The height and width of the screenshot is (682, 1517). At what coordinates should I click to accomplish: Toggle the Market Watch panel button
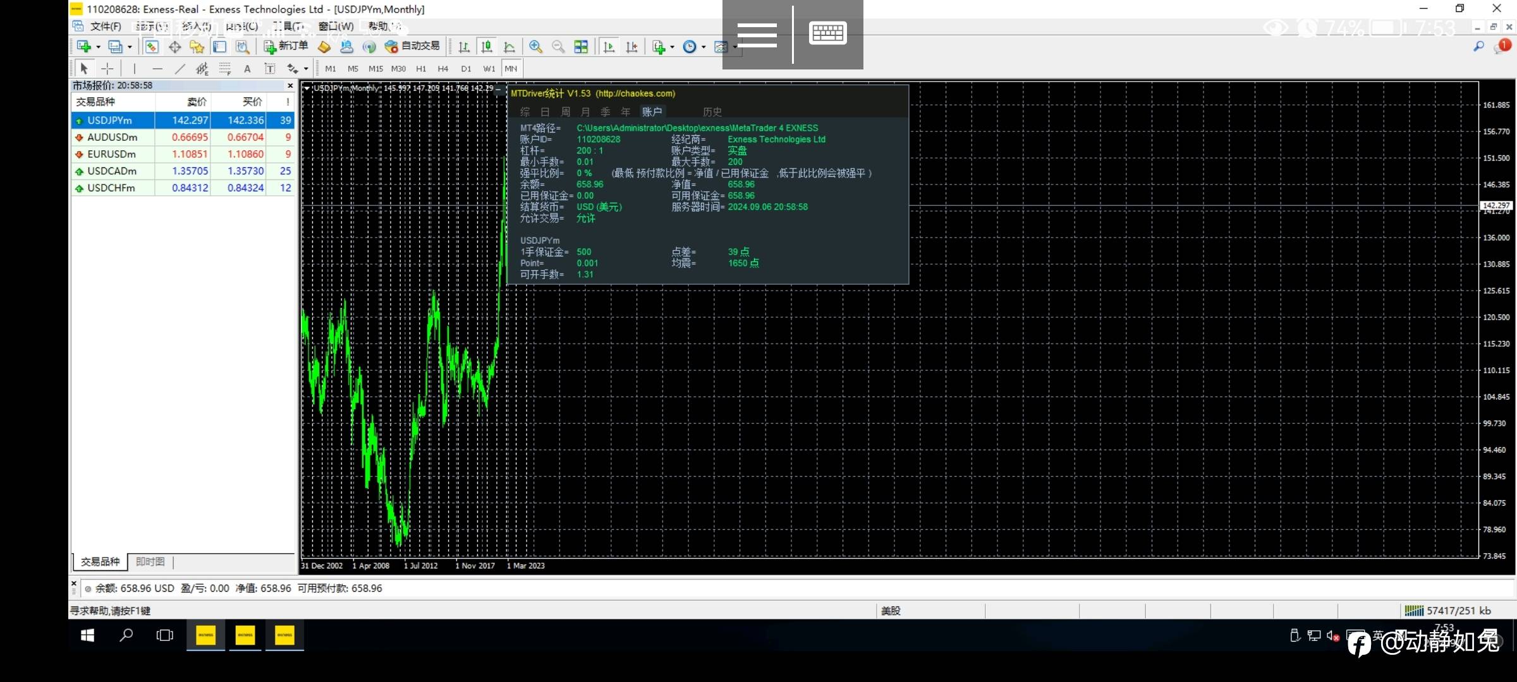[x=152, y=46]
